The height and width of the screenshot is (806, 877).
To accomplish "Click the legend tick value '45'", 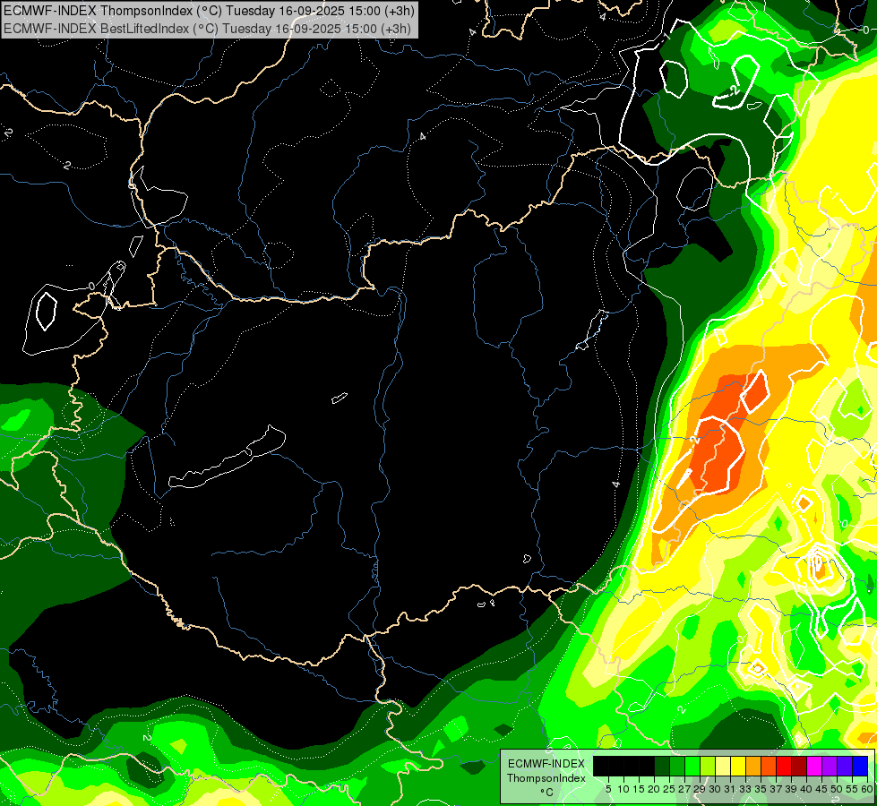I will click(822, 789).
